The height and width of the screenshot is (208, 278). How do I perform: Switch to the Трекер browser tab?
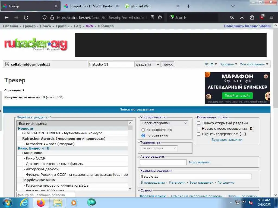pyautogui.click(x=30, y=6)
